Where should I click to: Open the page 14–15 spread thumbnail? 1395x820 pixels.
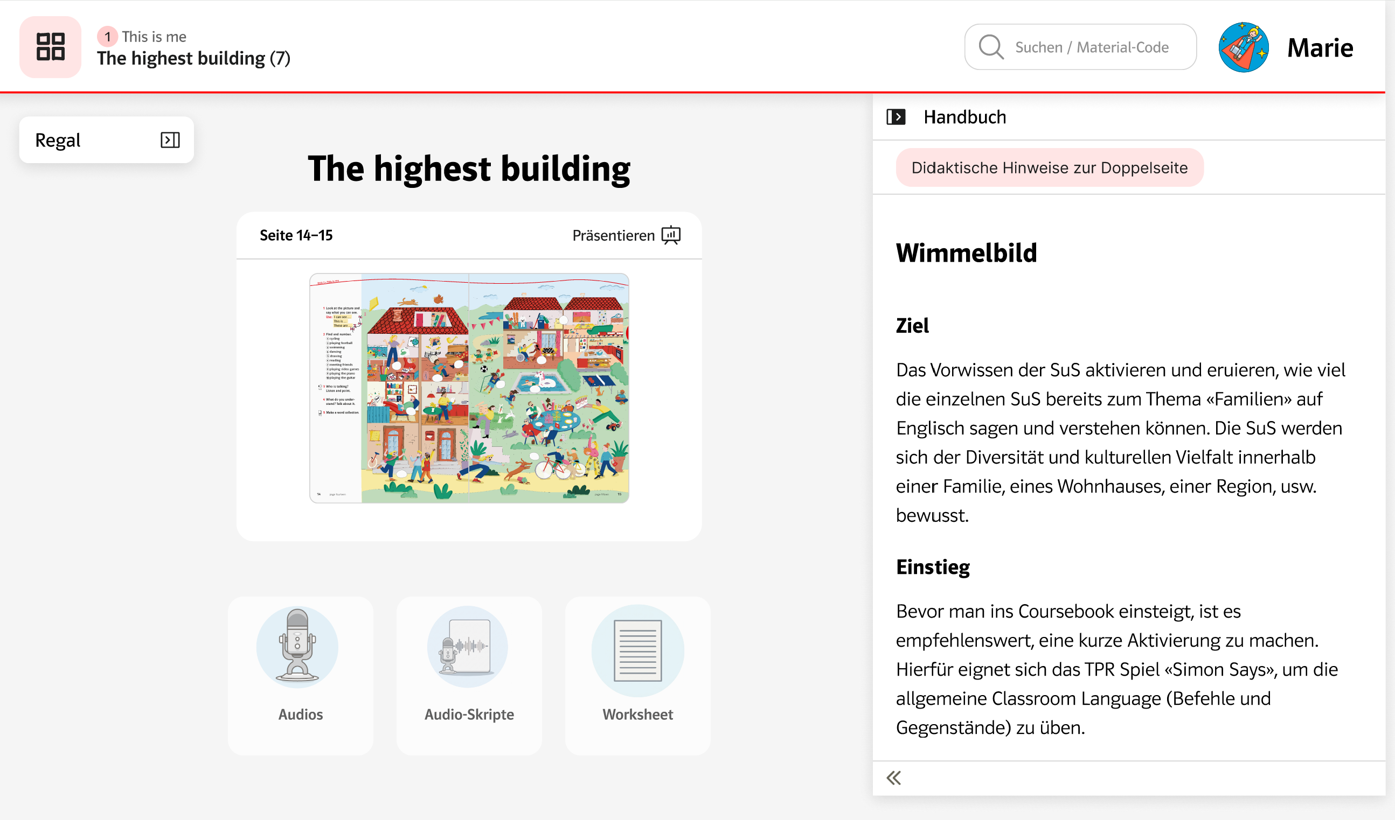coord(469,388)
